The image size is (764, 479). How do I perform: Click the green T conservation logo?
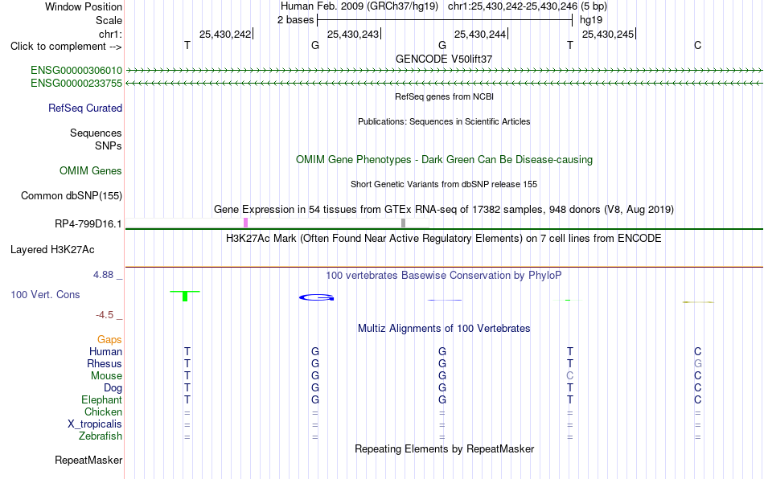(x=185, y=296)
